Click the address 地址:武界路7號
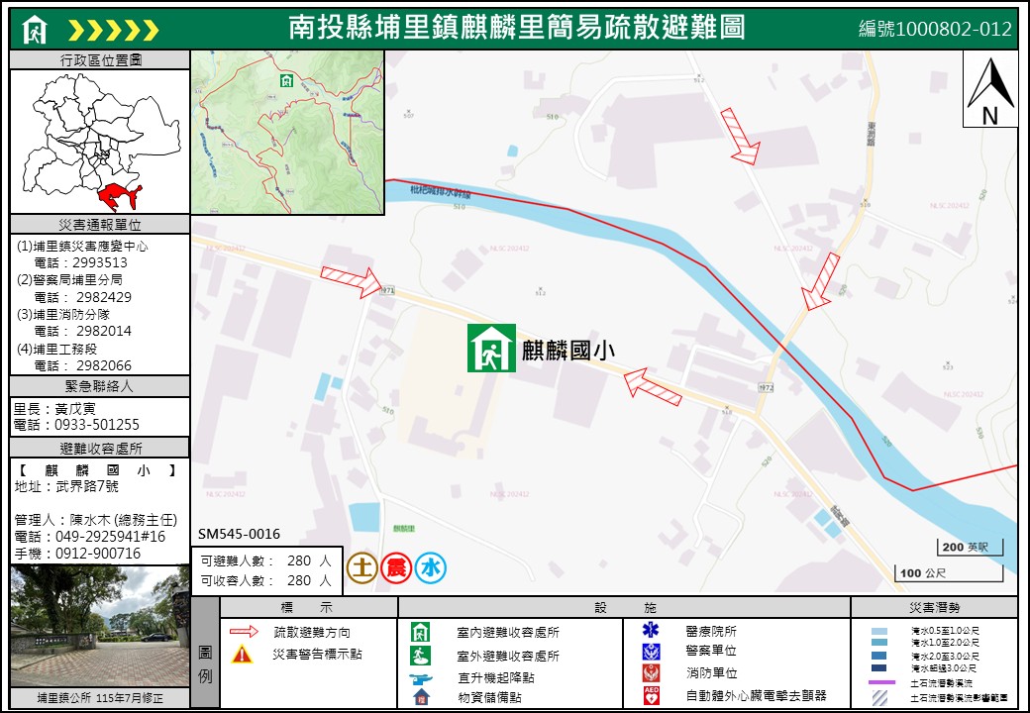Screen dimensions: 1030x713 (x=66, y=486)
